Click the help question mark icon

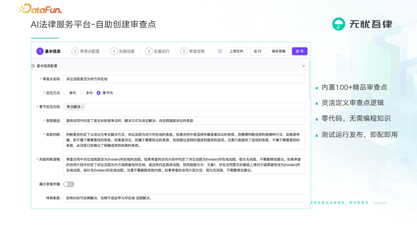220,52
